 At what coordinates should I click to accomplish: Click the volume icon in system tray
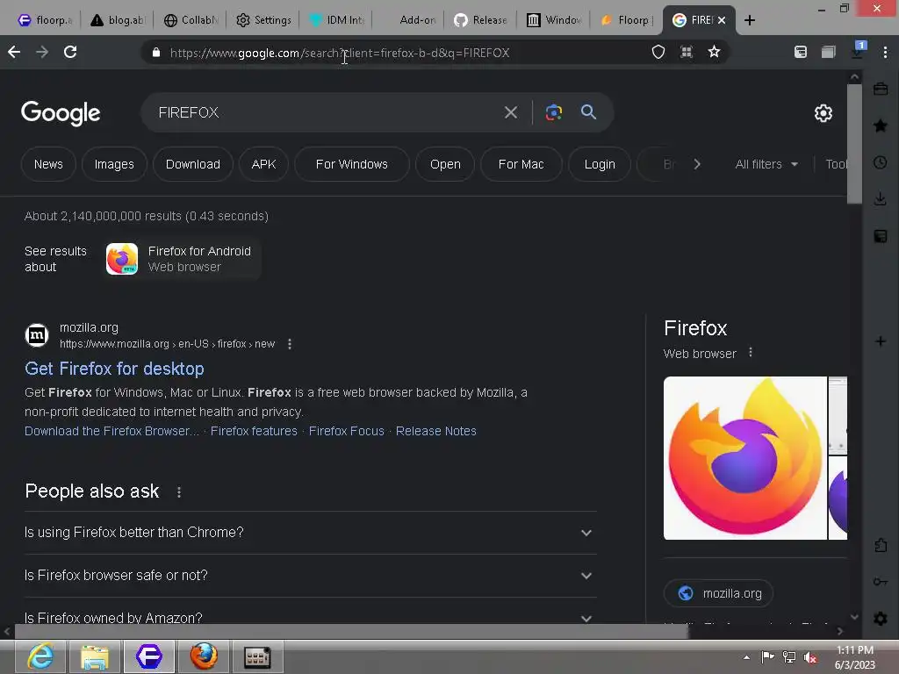coord(810,657)
